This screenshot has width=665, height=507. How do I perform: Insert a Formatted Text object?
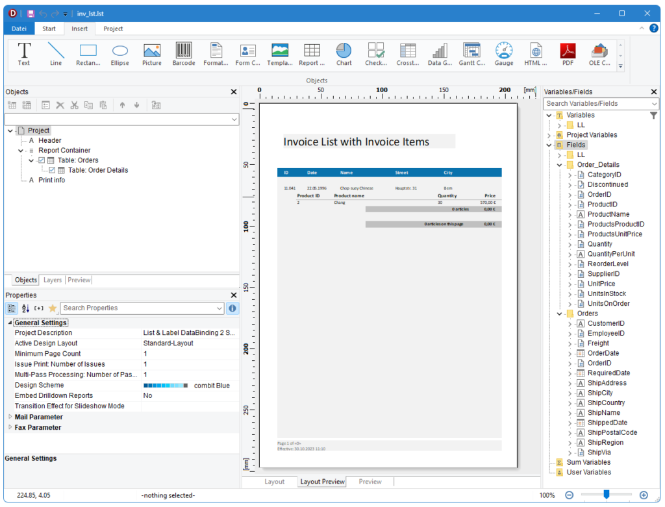pyautogui.click(x=216, y=54)
